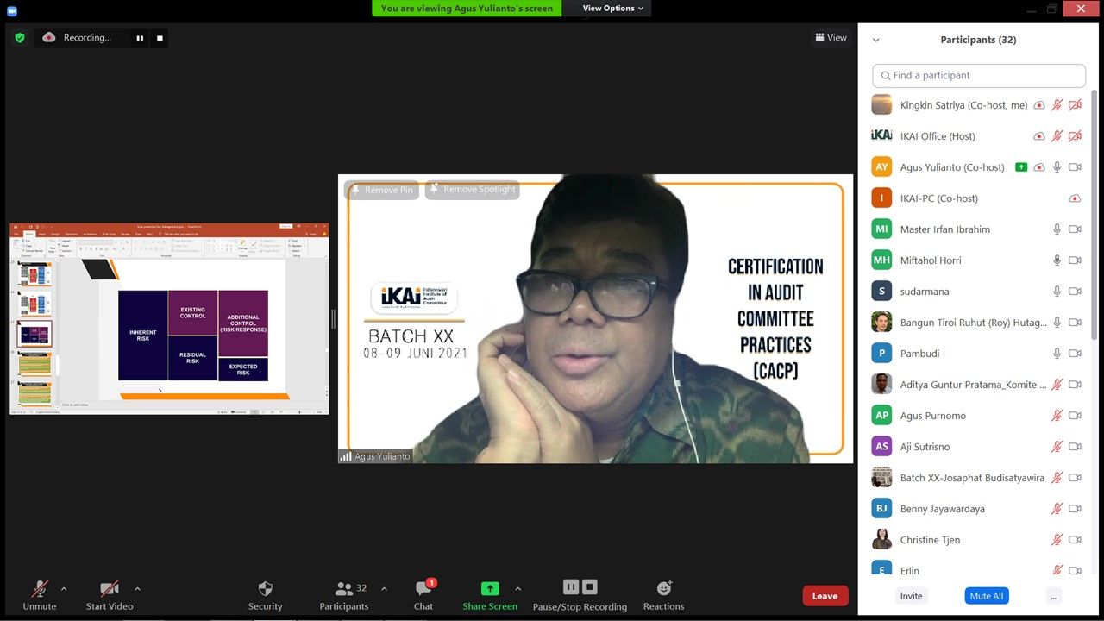The height and width of the screenshot is (621, 1104).
Task: Open the Participants icon in toolbar
Action: (344, 589)
